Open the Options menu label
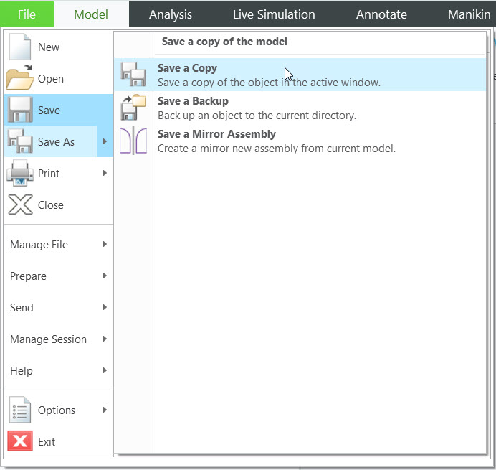The width and height of the screenshot is (496, 470). [x=57, y=410]
